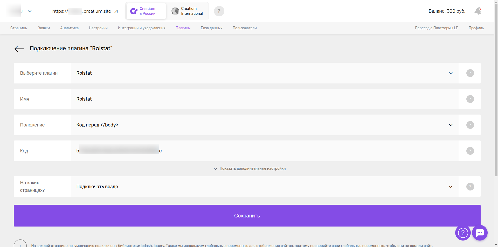Screen dimensions: 498x247
Task: Switch to Creatium International
Action: click(x=187, y=11)
